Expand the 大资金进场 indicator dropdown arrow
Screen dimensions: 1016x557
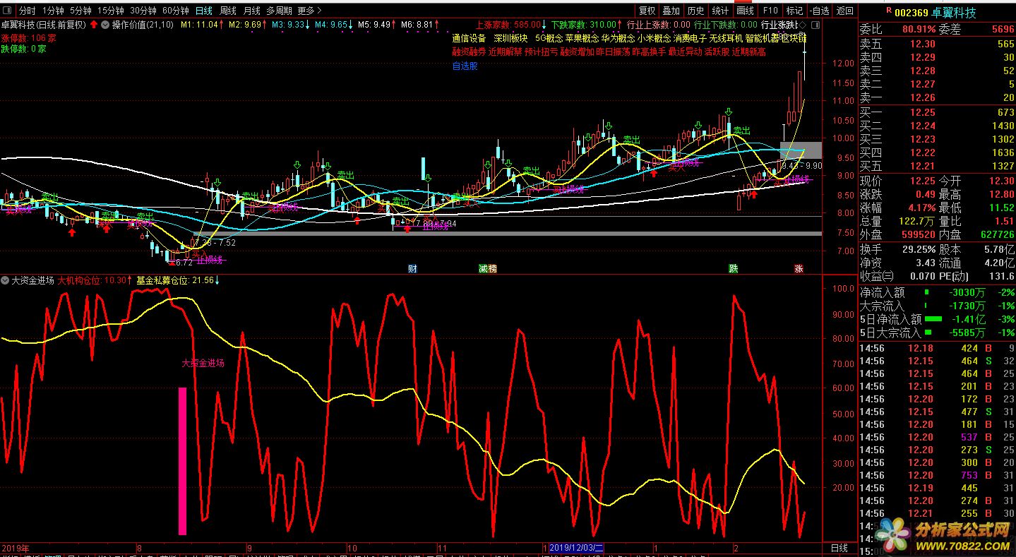pos(5,280)
